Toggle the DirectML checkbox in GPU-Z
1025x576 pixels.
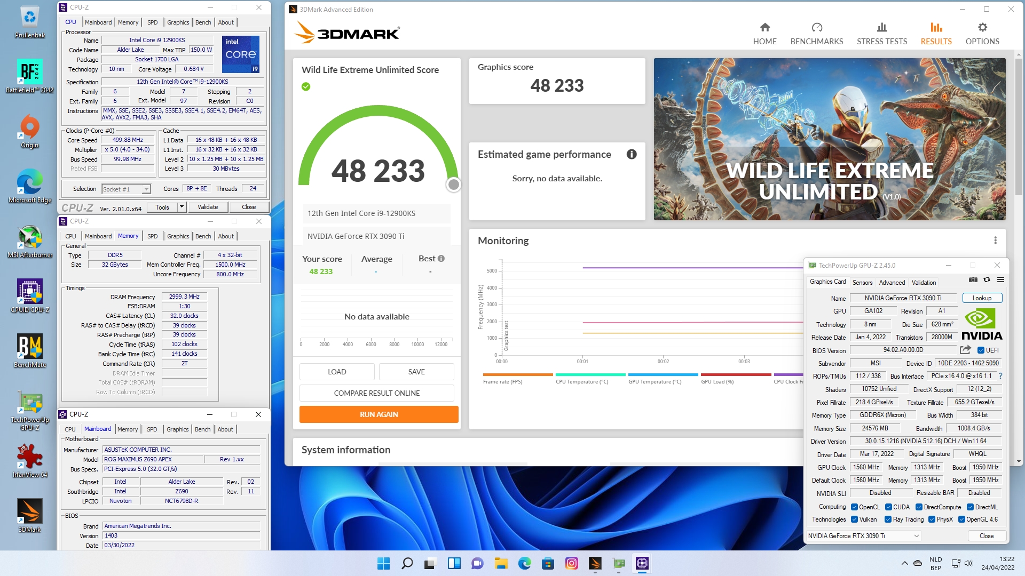click(x=970, y=507)
